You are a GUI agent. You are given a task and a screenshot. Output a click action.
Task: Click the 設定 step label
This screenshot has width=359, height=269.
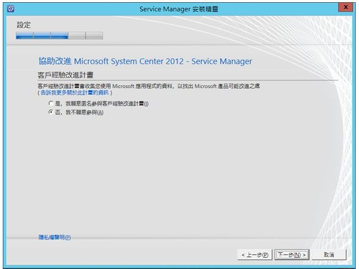[24, 25]
